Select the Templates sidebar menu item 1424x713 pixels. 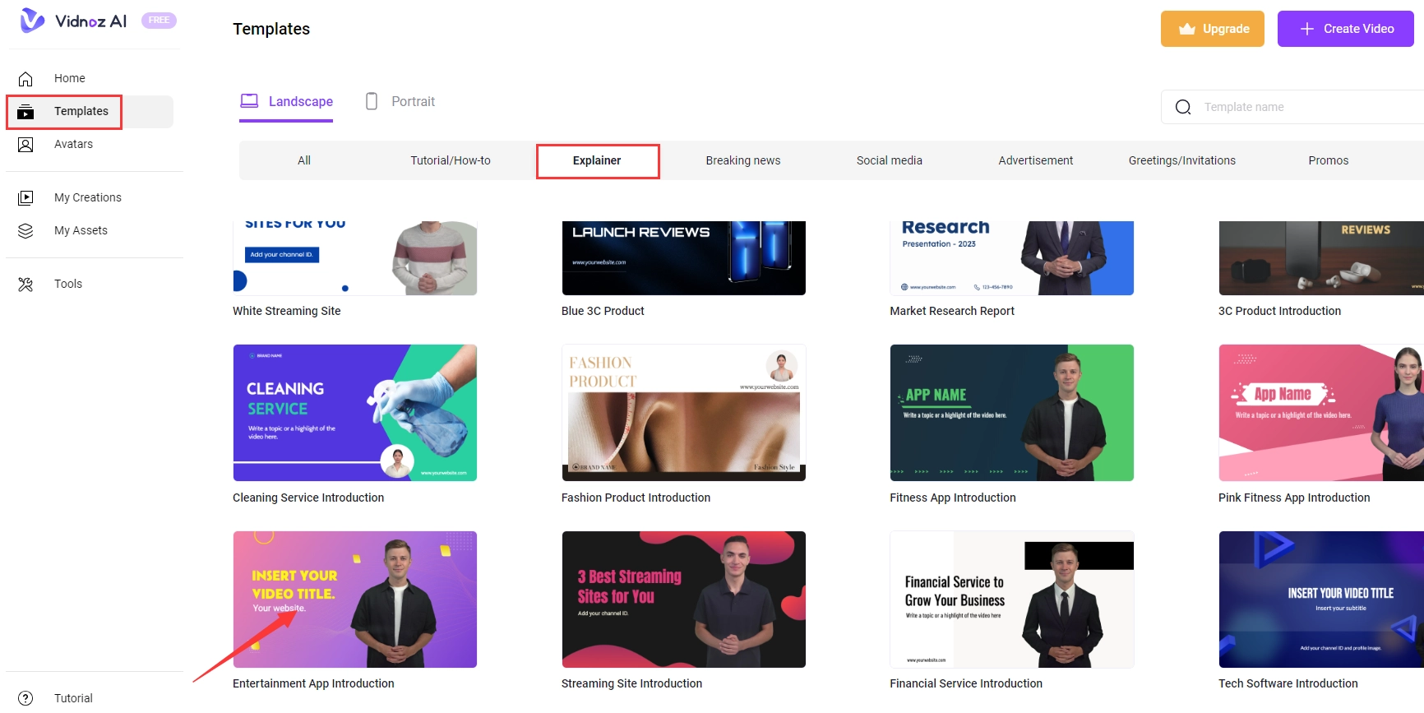point(81,112)
